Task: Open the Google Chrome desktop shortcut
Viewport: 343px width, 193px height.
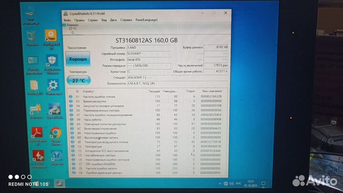Action: point(56,136)
